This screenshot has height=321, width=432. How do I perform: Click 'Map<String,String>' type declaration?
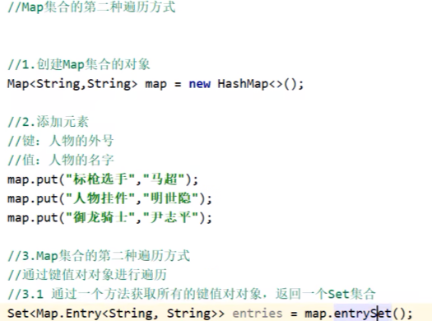click(x=72, y=84)
